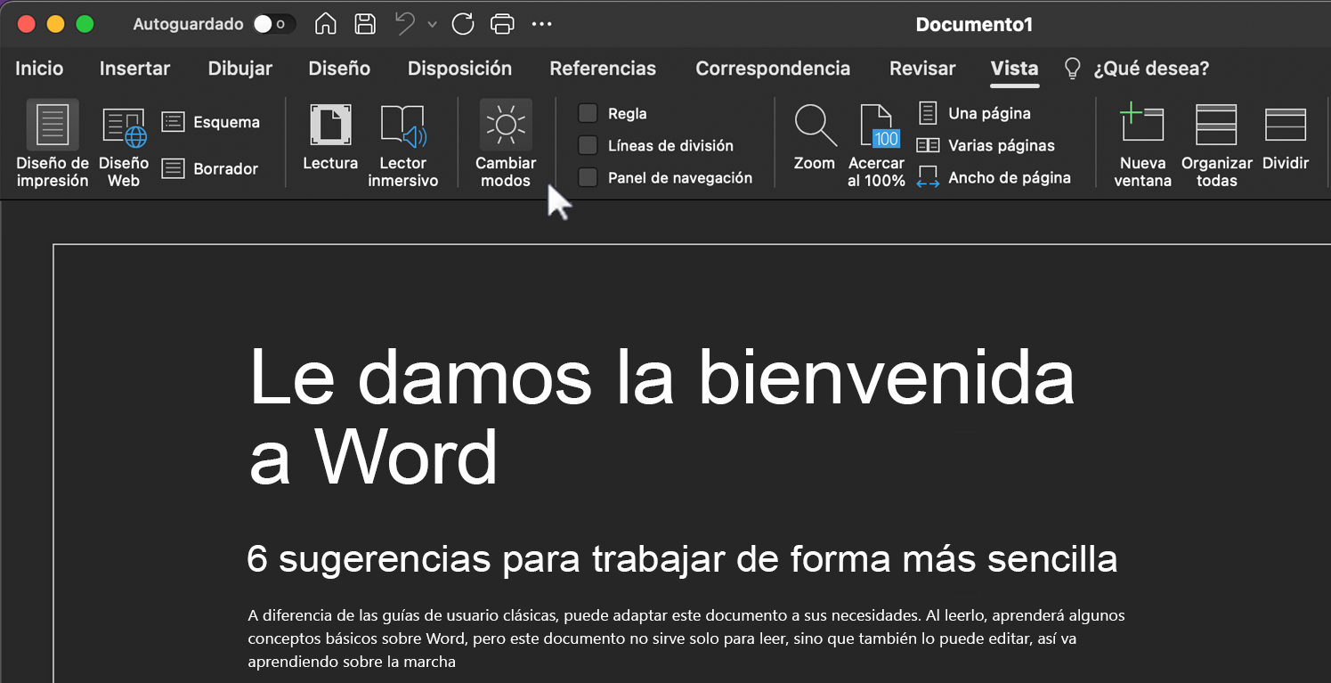Viewport: 1331px width, 683px height.
Task: Select Diseño de impresión view
Action: coord(53,144)
